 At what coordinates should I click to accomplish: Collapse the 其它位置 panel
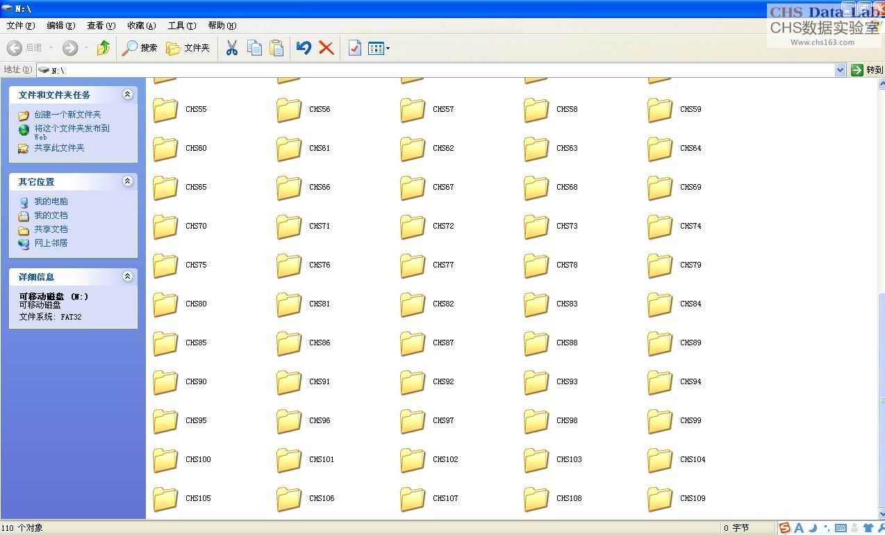127,181
